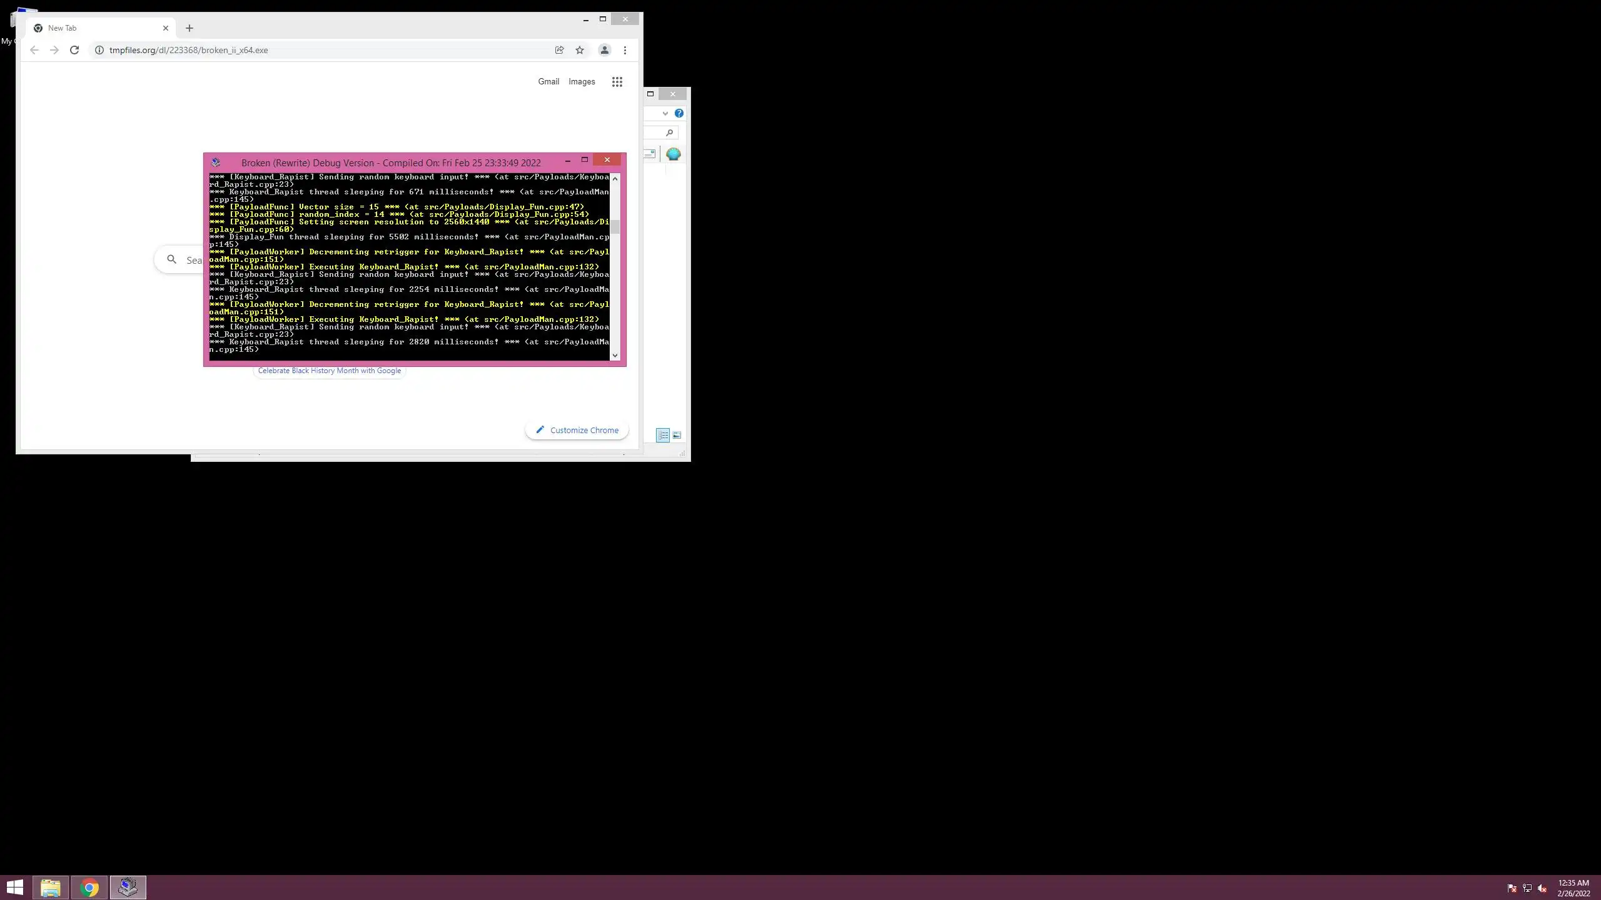View site information icon in address bar

pyautogui.click(x=99, y=50)
